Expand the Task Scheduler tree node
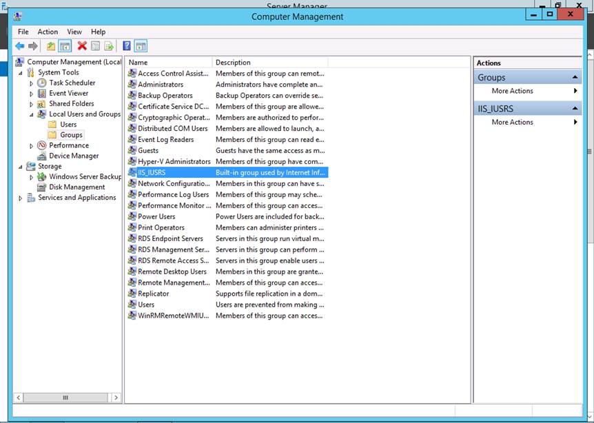The height and width of the screenshot is (423, 594). coord(31,83)
